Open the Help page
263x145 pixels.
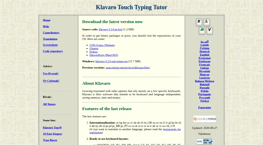click(x=46, y=26)
